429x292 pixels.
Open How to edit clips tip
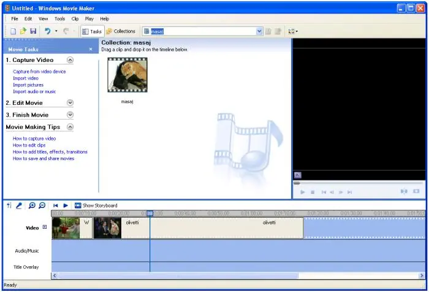(29, 145)
